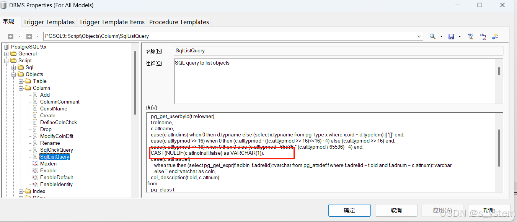Click the Drop item's document icon
517x222 pixels.
(35, 129)
